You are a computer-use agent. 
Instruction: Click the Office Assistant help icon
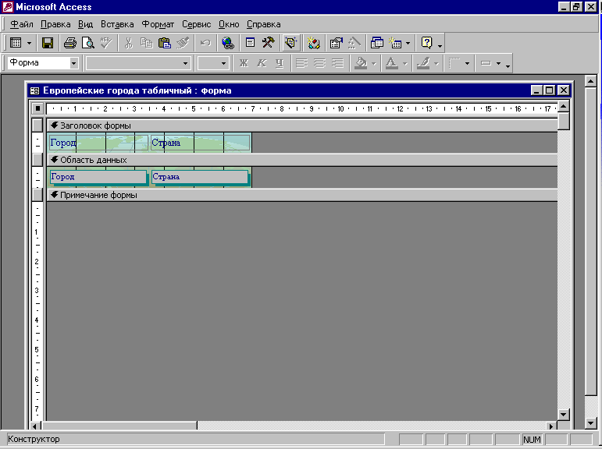click(426, 43)
